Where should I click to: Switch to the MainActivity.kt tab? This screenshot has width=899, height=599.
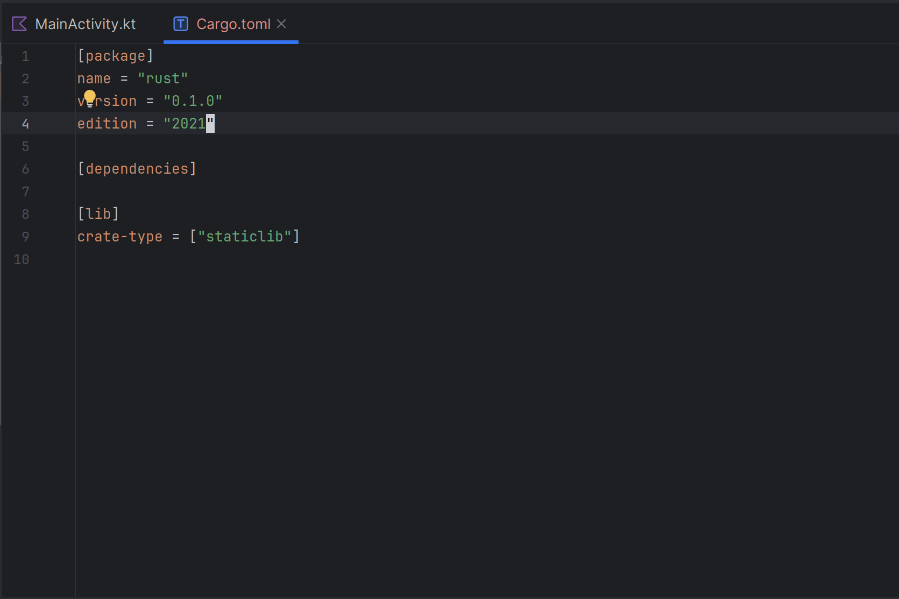(74, 24)
